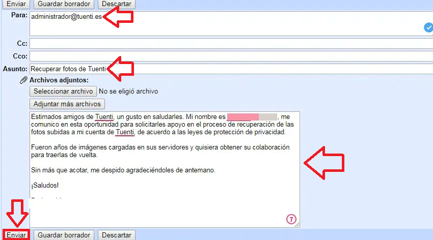The image size is (433, 240).
Task: Discard message using top Descartar button
Action: pyautogui.click(x=117, y=4)
